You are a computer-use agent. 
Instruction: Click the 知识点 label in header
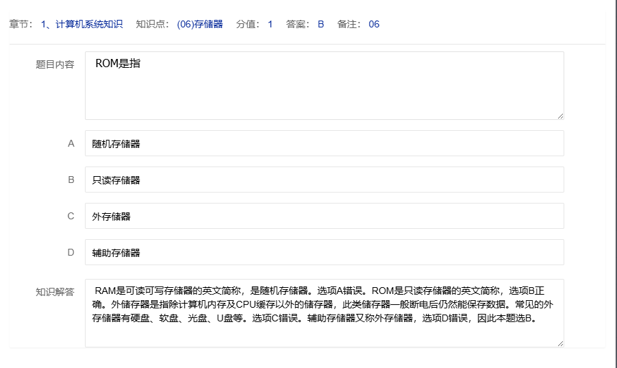[151, 24]
